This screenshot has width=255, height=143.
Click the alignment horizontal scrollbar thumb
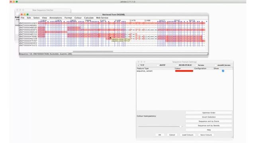[x=93, y=51]
